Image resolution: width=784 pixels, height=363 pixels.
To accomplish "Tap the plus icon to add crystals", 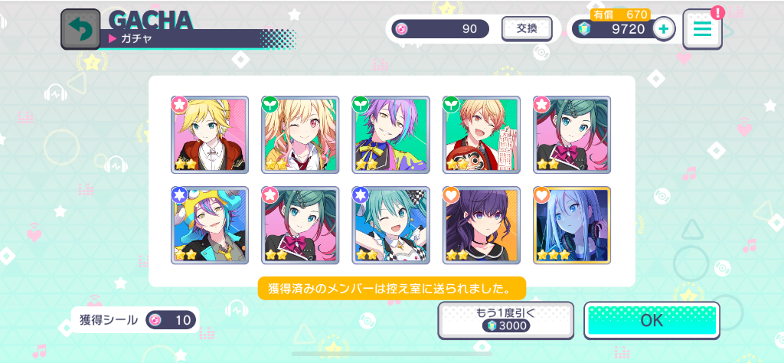I will pos(664,29).
